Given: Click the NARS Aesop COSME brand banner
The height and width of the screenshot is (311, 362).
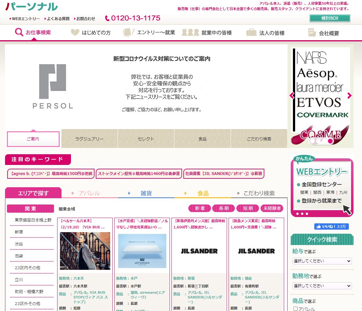Looking at the screenshot, I should click(321, 96).
